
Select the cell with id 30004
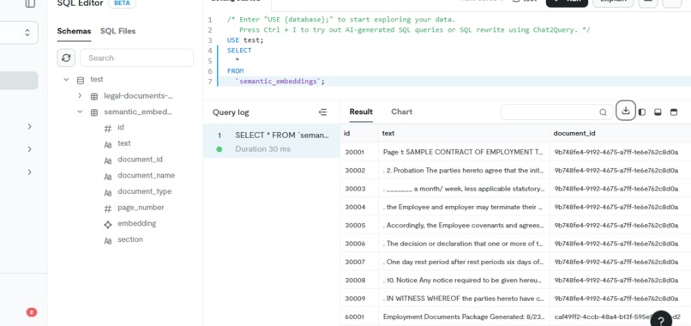(359, 207)
